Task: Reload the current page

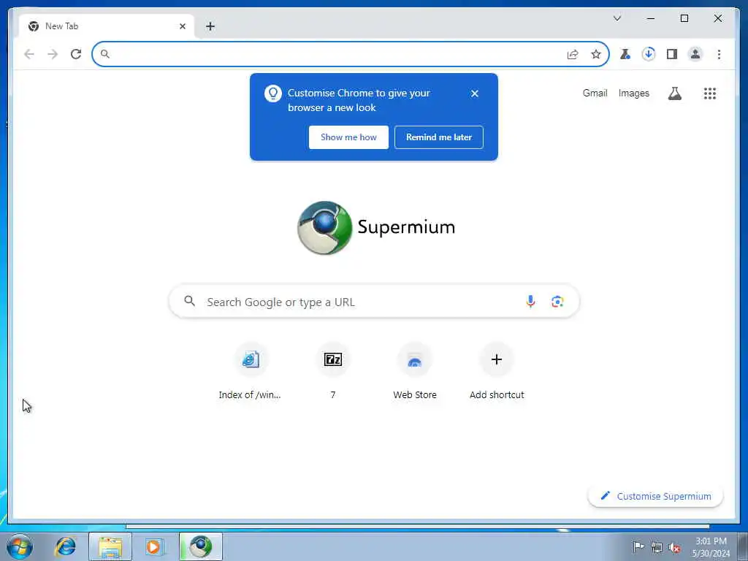Action: click(x=76, y=54)
